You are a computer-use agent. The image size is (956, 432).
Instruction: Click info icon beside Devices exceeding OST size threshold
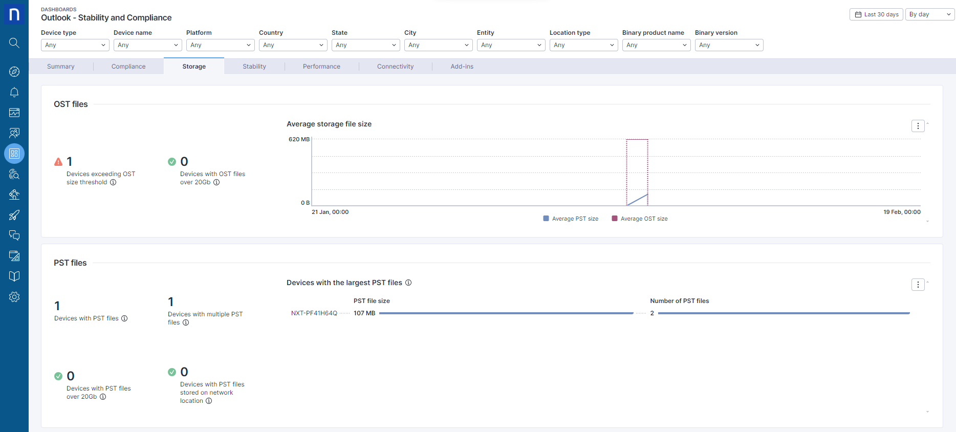pos(113,182)
